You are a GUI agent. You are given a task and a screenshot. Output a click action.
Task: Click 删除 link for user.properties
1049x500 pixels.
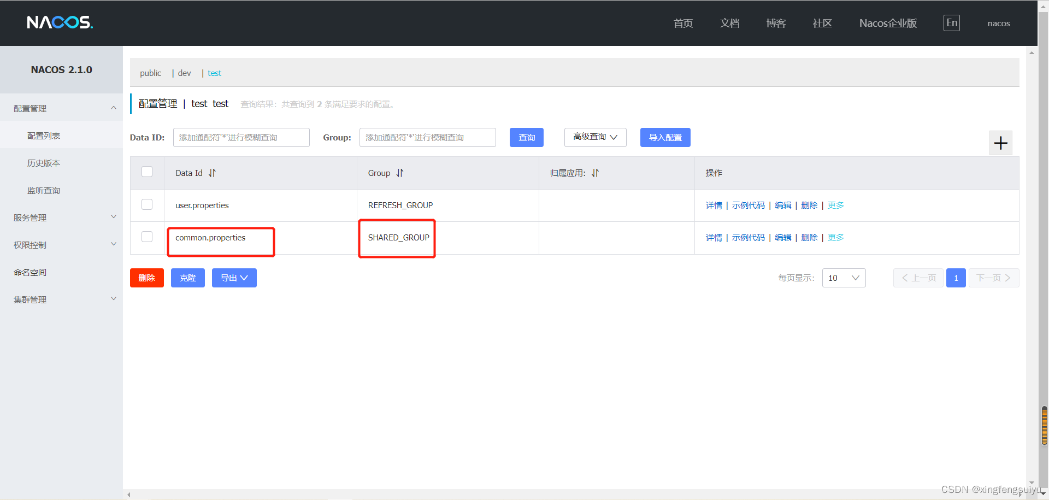coord(809,205)
